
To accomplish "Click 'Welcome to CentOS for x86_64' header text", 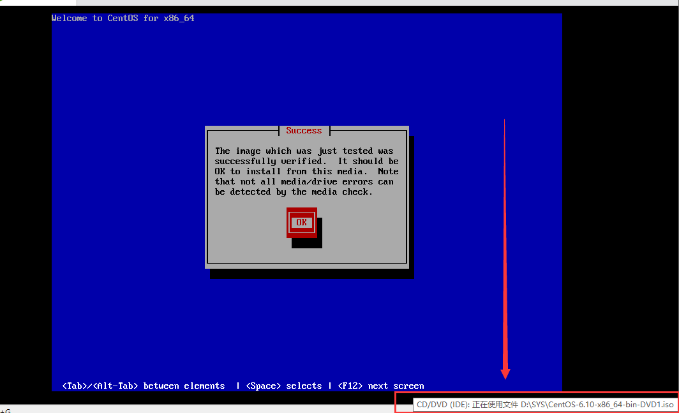I will pyautogui.click(x=123, y=19).
